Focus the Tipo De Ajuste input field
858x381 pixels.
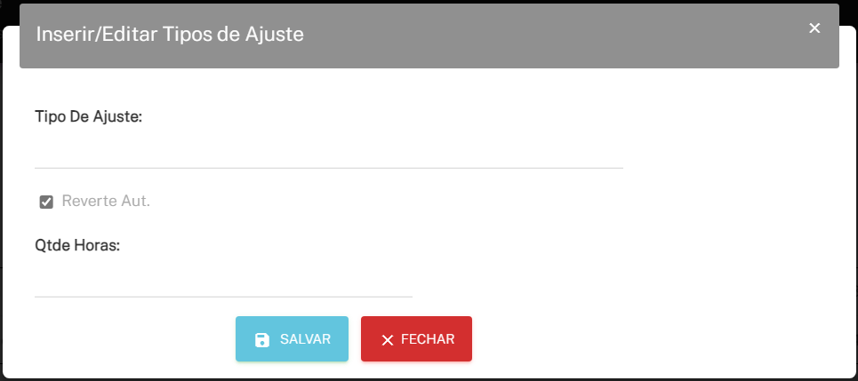click(329, 152)
